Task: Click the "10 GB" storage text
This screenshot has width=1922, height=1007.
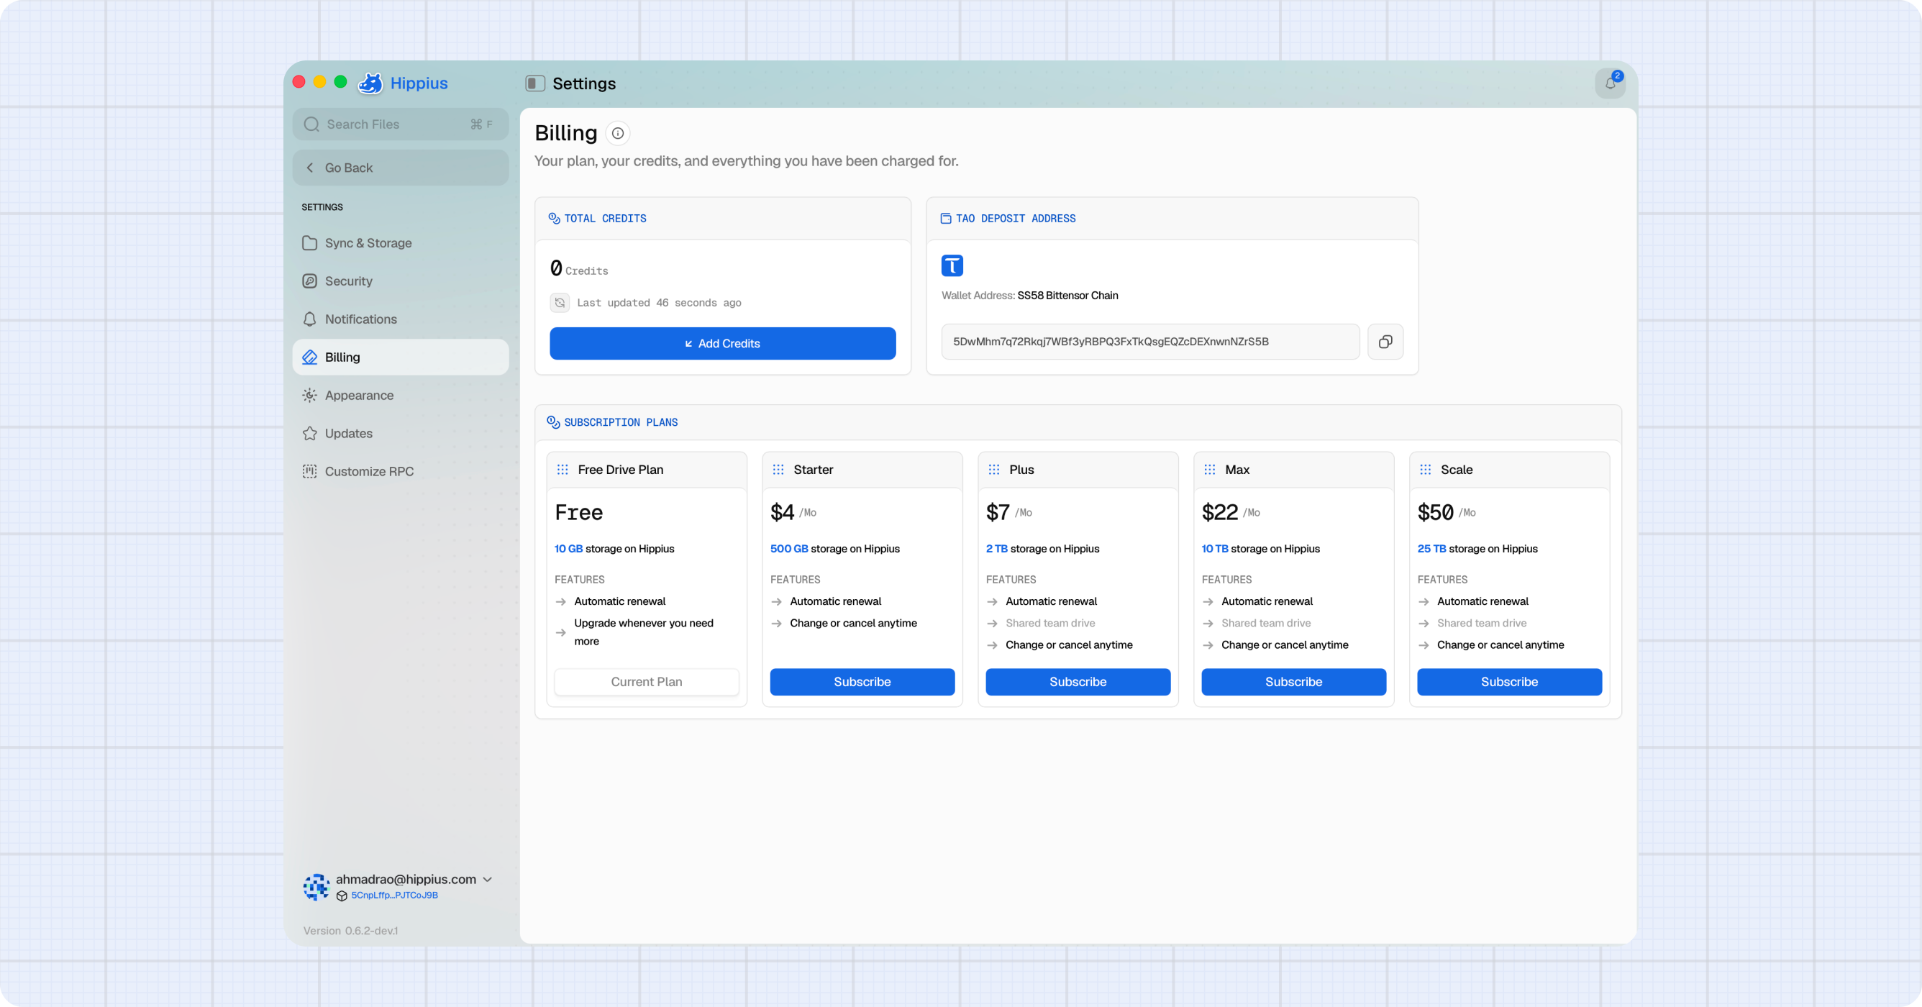Action: [x=568, y=549]
